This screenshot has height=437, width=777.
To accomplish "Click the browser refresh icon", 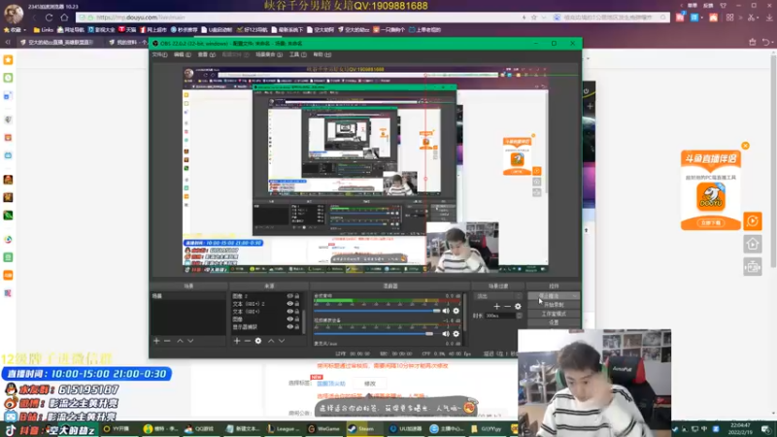I will [x=50, y=17].
